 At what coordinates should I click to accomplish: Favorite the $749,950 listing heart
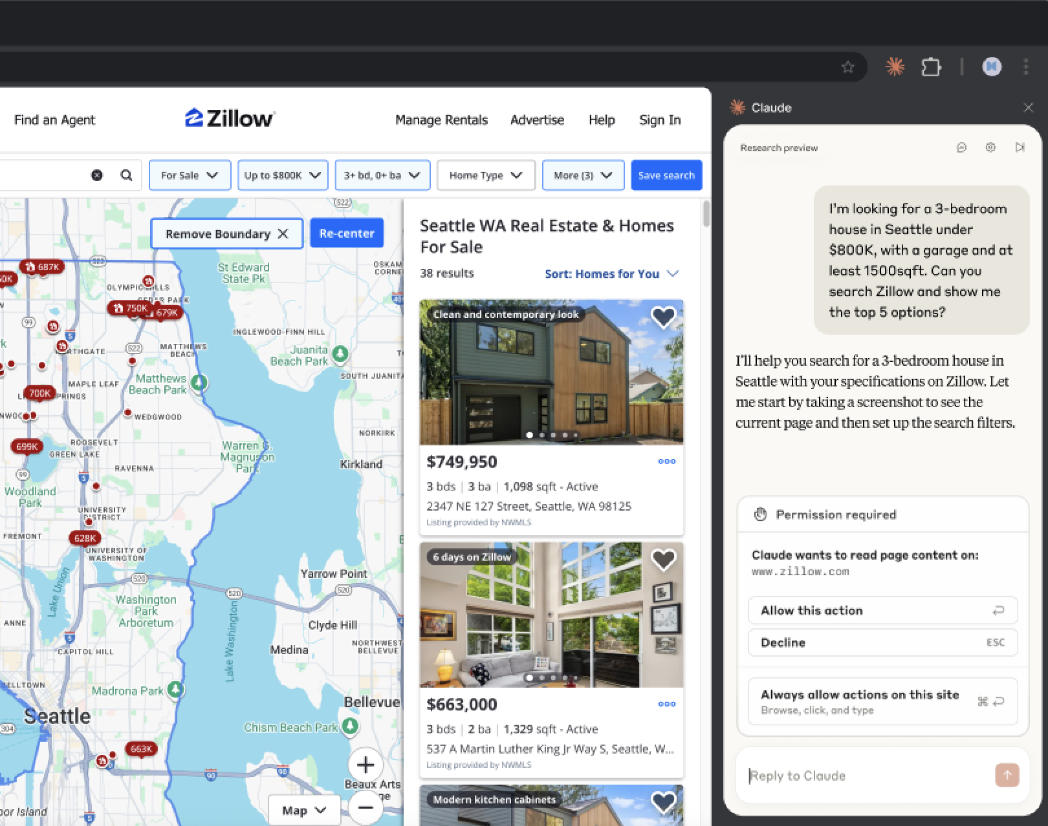pos(663,317)
